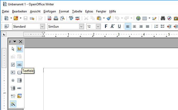Show the drawing functions pencil icon

click(154, 18)
